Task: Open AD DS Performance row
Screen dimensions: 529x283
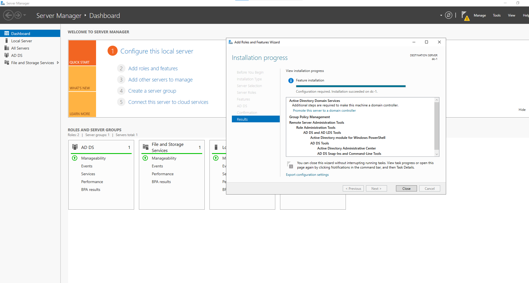Action: coord(92,182)
